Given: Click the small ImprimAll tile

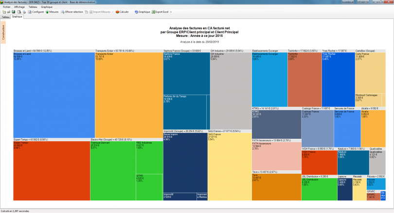Looking at the screenshot, I should [180, 197].
